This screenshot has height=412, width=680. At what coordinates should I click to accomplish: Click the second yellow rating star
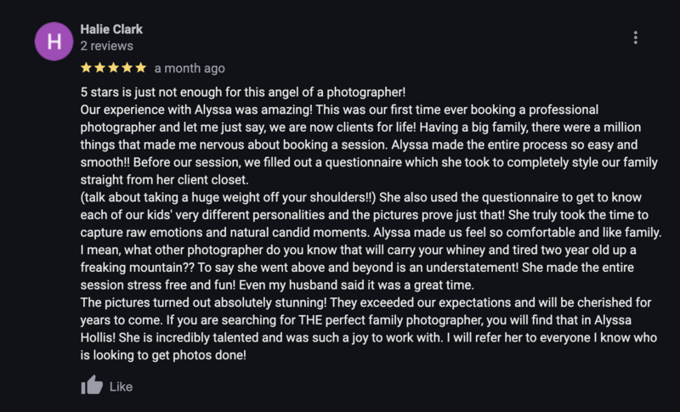point(99,68)
